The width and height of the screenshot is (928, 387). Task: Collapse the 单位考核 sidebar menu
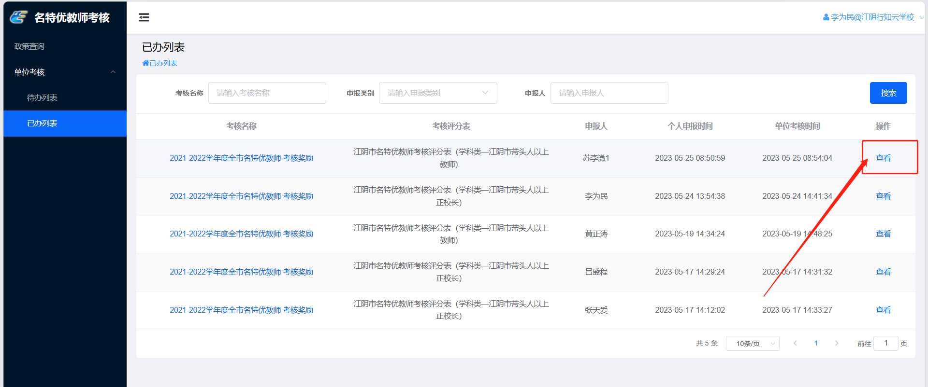(113, 72)
